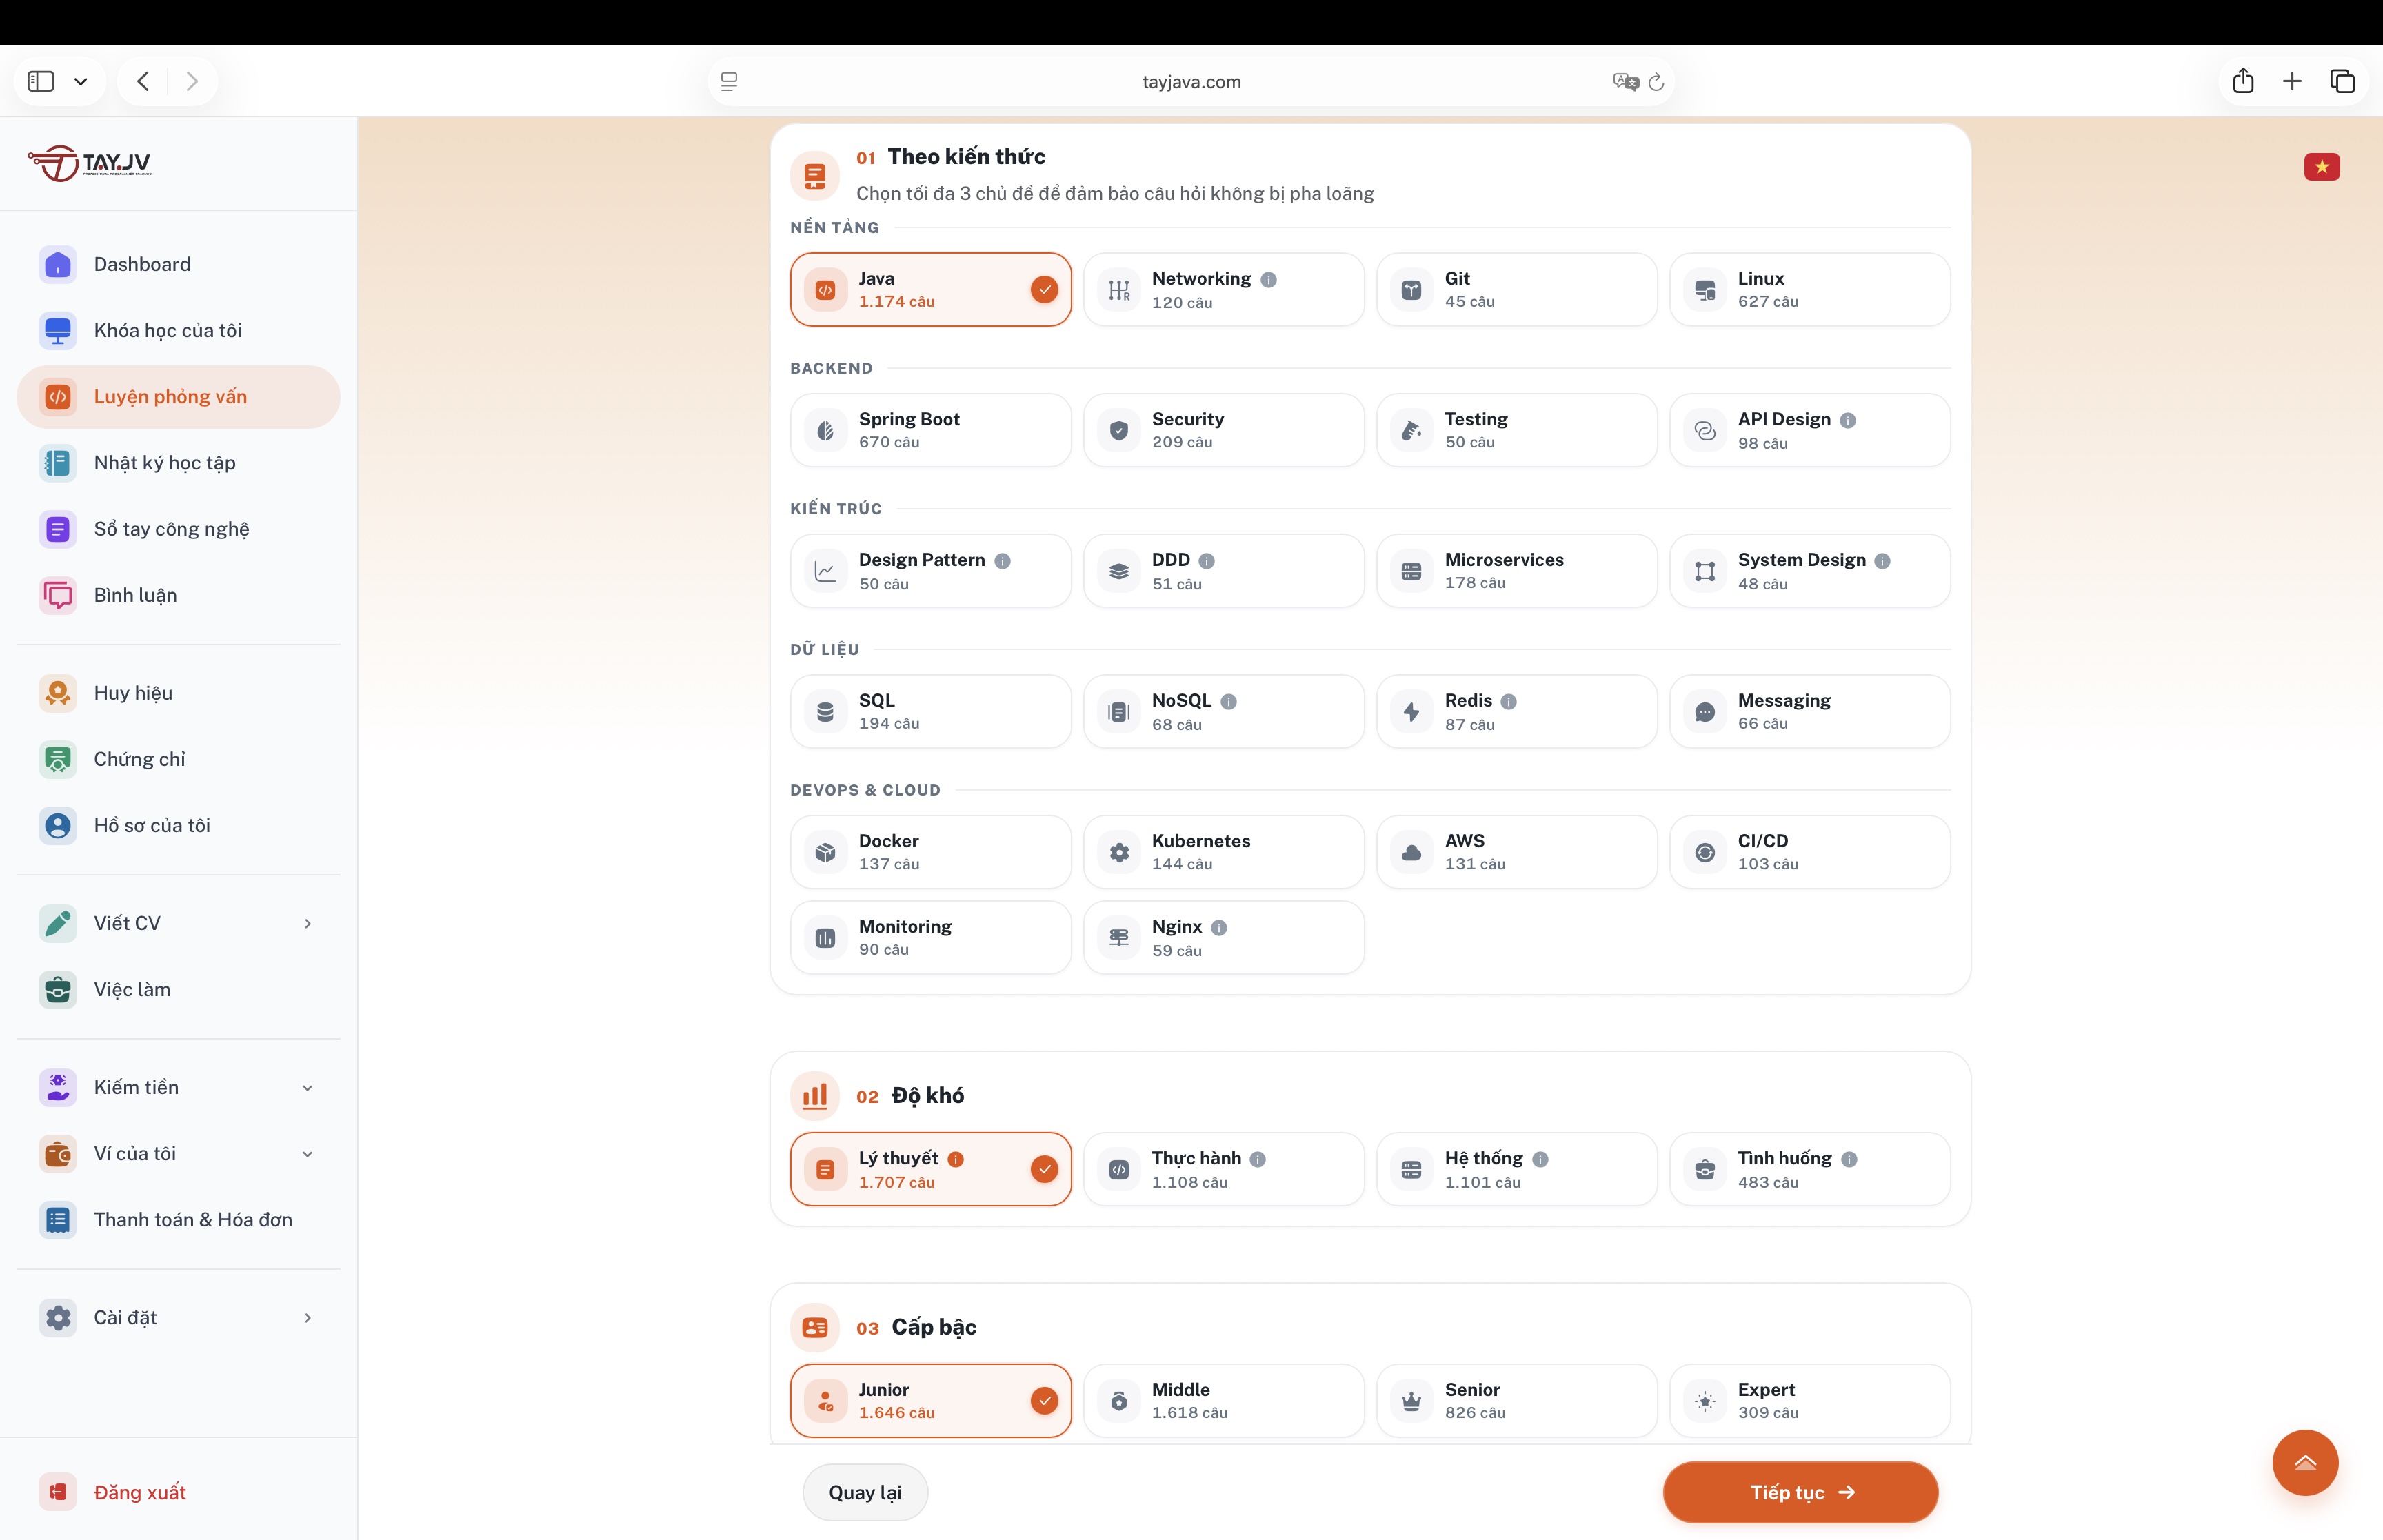
Task: Click the Vietnam flag language icon
Action: (x=2322, y=166)
